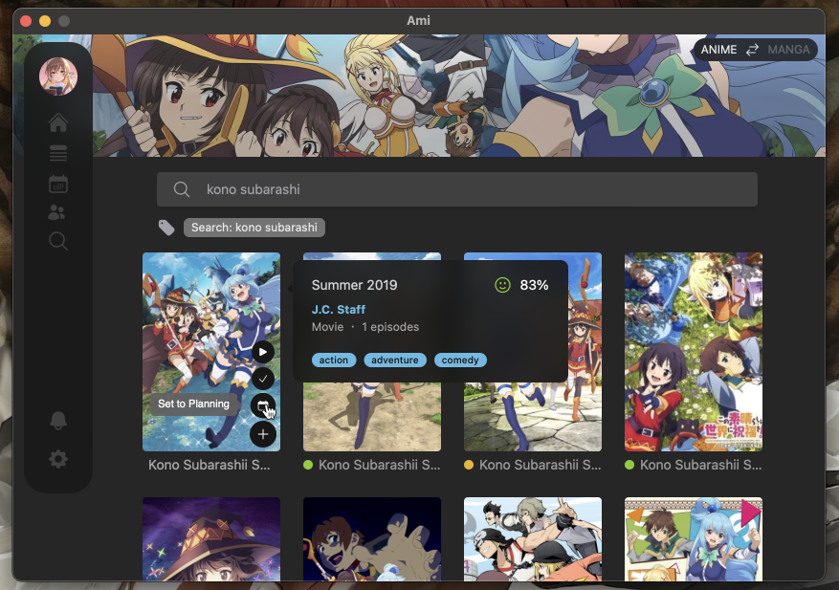Viewport: 839px width, 590px height.
Task: Click the Set to Planning calendar icon
Action: click(263, 406)
